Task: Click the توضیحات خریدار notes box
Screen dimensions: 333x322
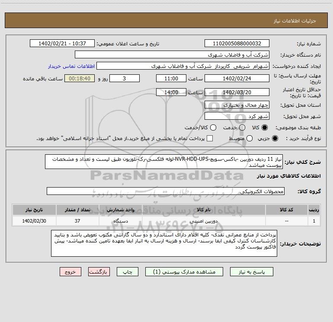Action: pyautogui.click(x=164, y=243)
